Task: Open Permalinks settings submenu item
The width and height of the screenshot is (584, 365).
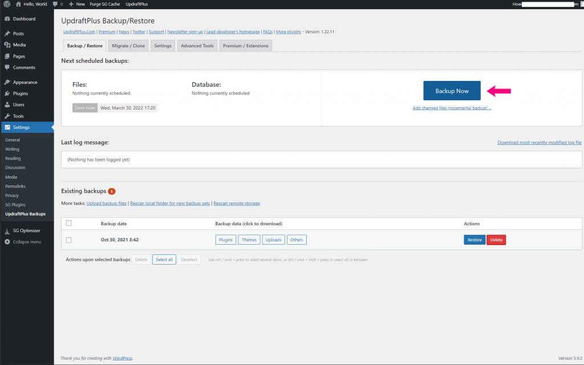Action: click(15, 186)
